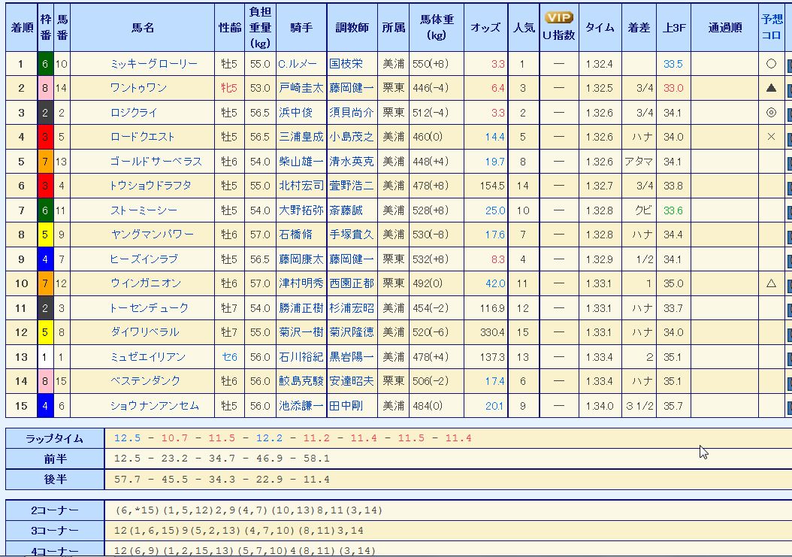Click the green frame 6 box for ミッキーグローリー
Viewport: 792px width, 557px height.
click(x=44, y=64)
